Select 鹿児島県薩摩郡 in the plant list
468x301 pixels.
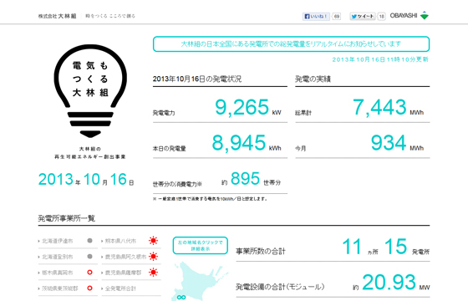(x=123, y=273)
